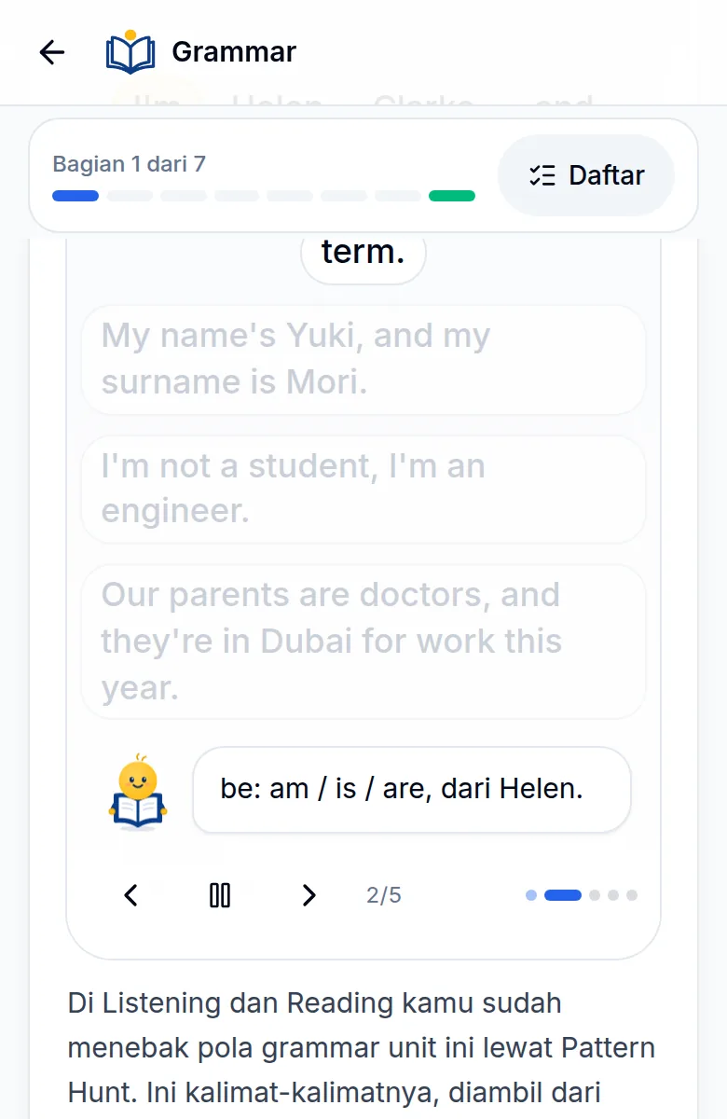The height and width of the screenshot is (1119, 727).
Task: Click the second progress bar segment
Action: click(x=130, y=196)
